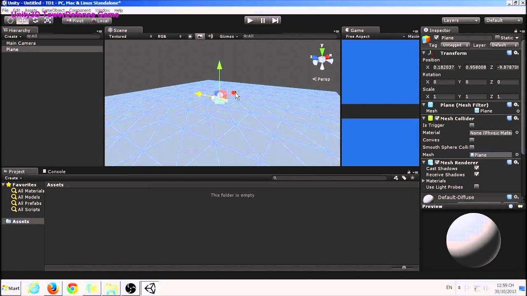The width and height of the screenshot is (527, 296).
Task: Toggle scene skybox/effects image icon
Action: coord(200,36)
